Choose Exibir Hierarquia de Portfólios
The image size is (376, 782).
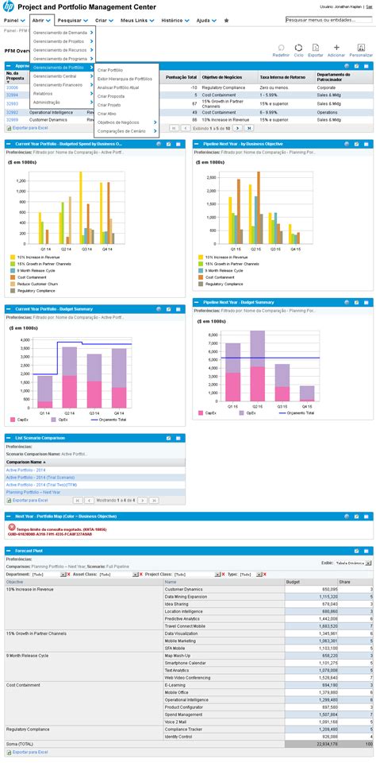point(126,79)
